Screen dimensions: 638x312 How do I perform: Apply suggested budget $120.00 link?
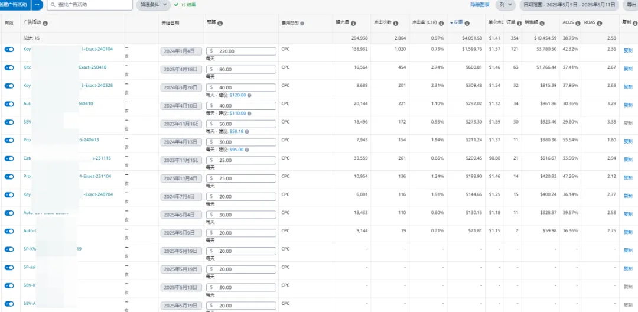(237, 95)
